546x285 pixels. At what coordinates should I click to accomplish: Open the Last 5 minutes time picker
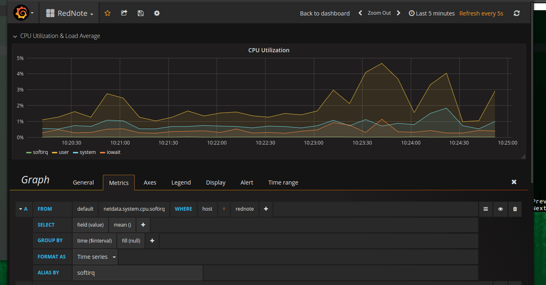click(x=432, y=13)
